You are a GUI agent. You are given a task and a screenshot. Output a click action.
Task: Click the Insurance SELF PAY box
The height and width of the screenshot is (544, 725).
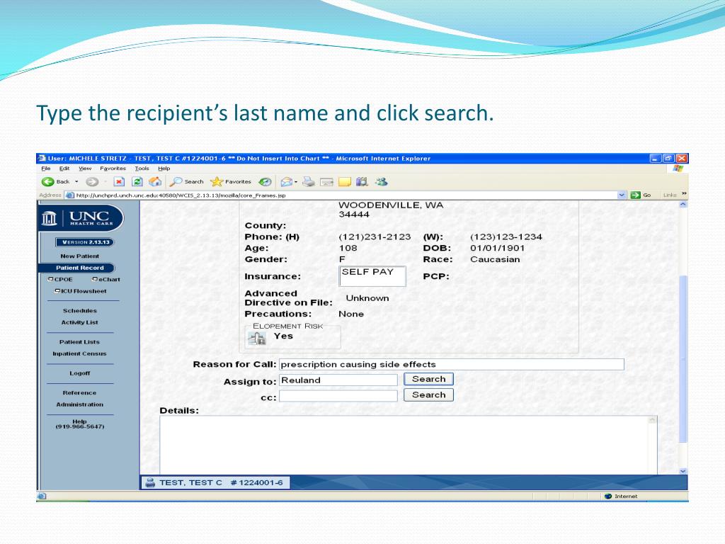click(372, 276)
